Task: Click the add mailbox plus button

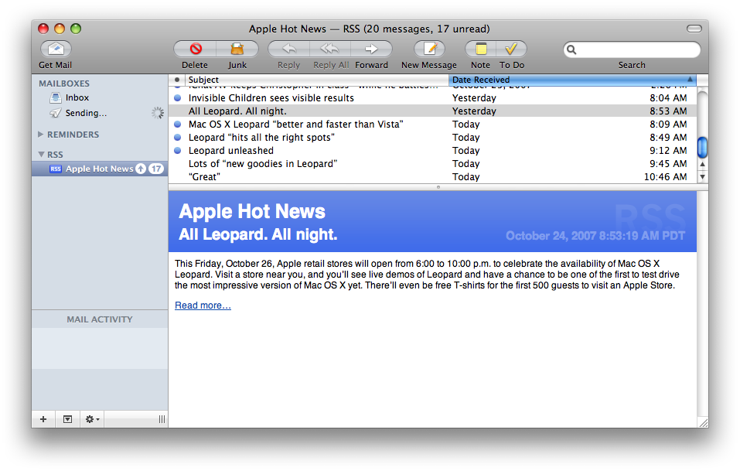Action: coord(43,419)
